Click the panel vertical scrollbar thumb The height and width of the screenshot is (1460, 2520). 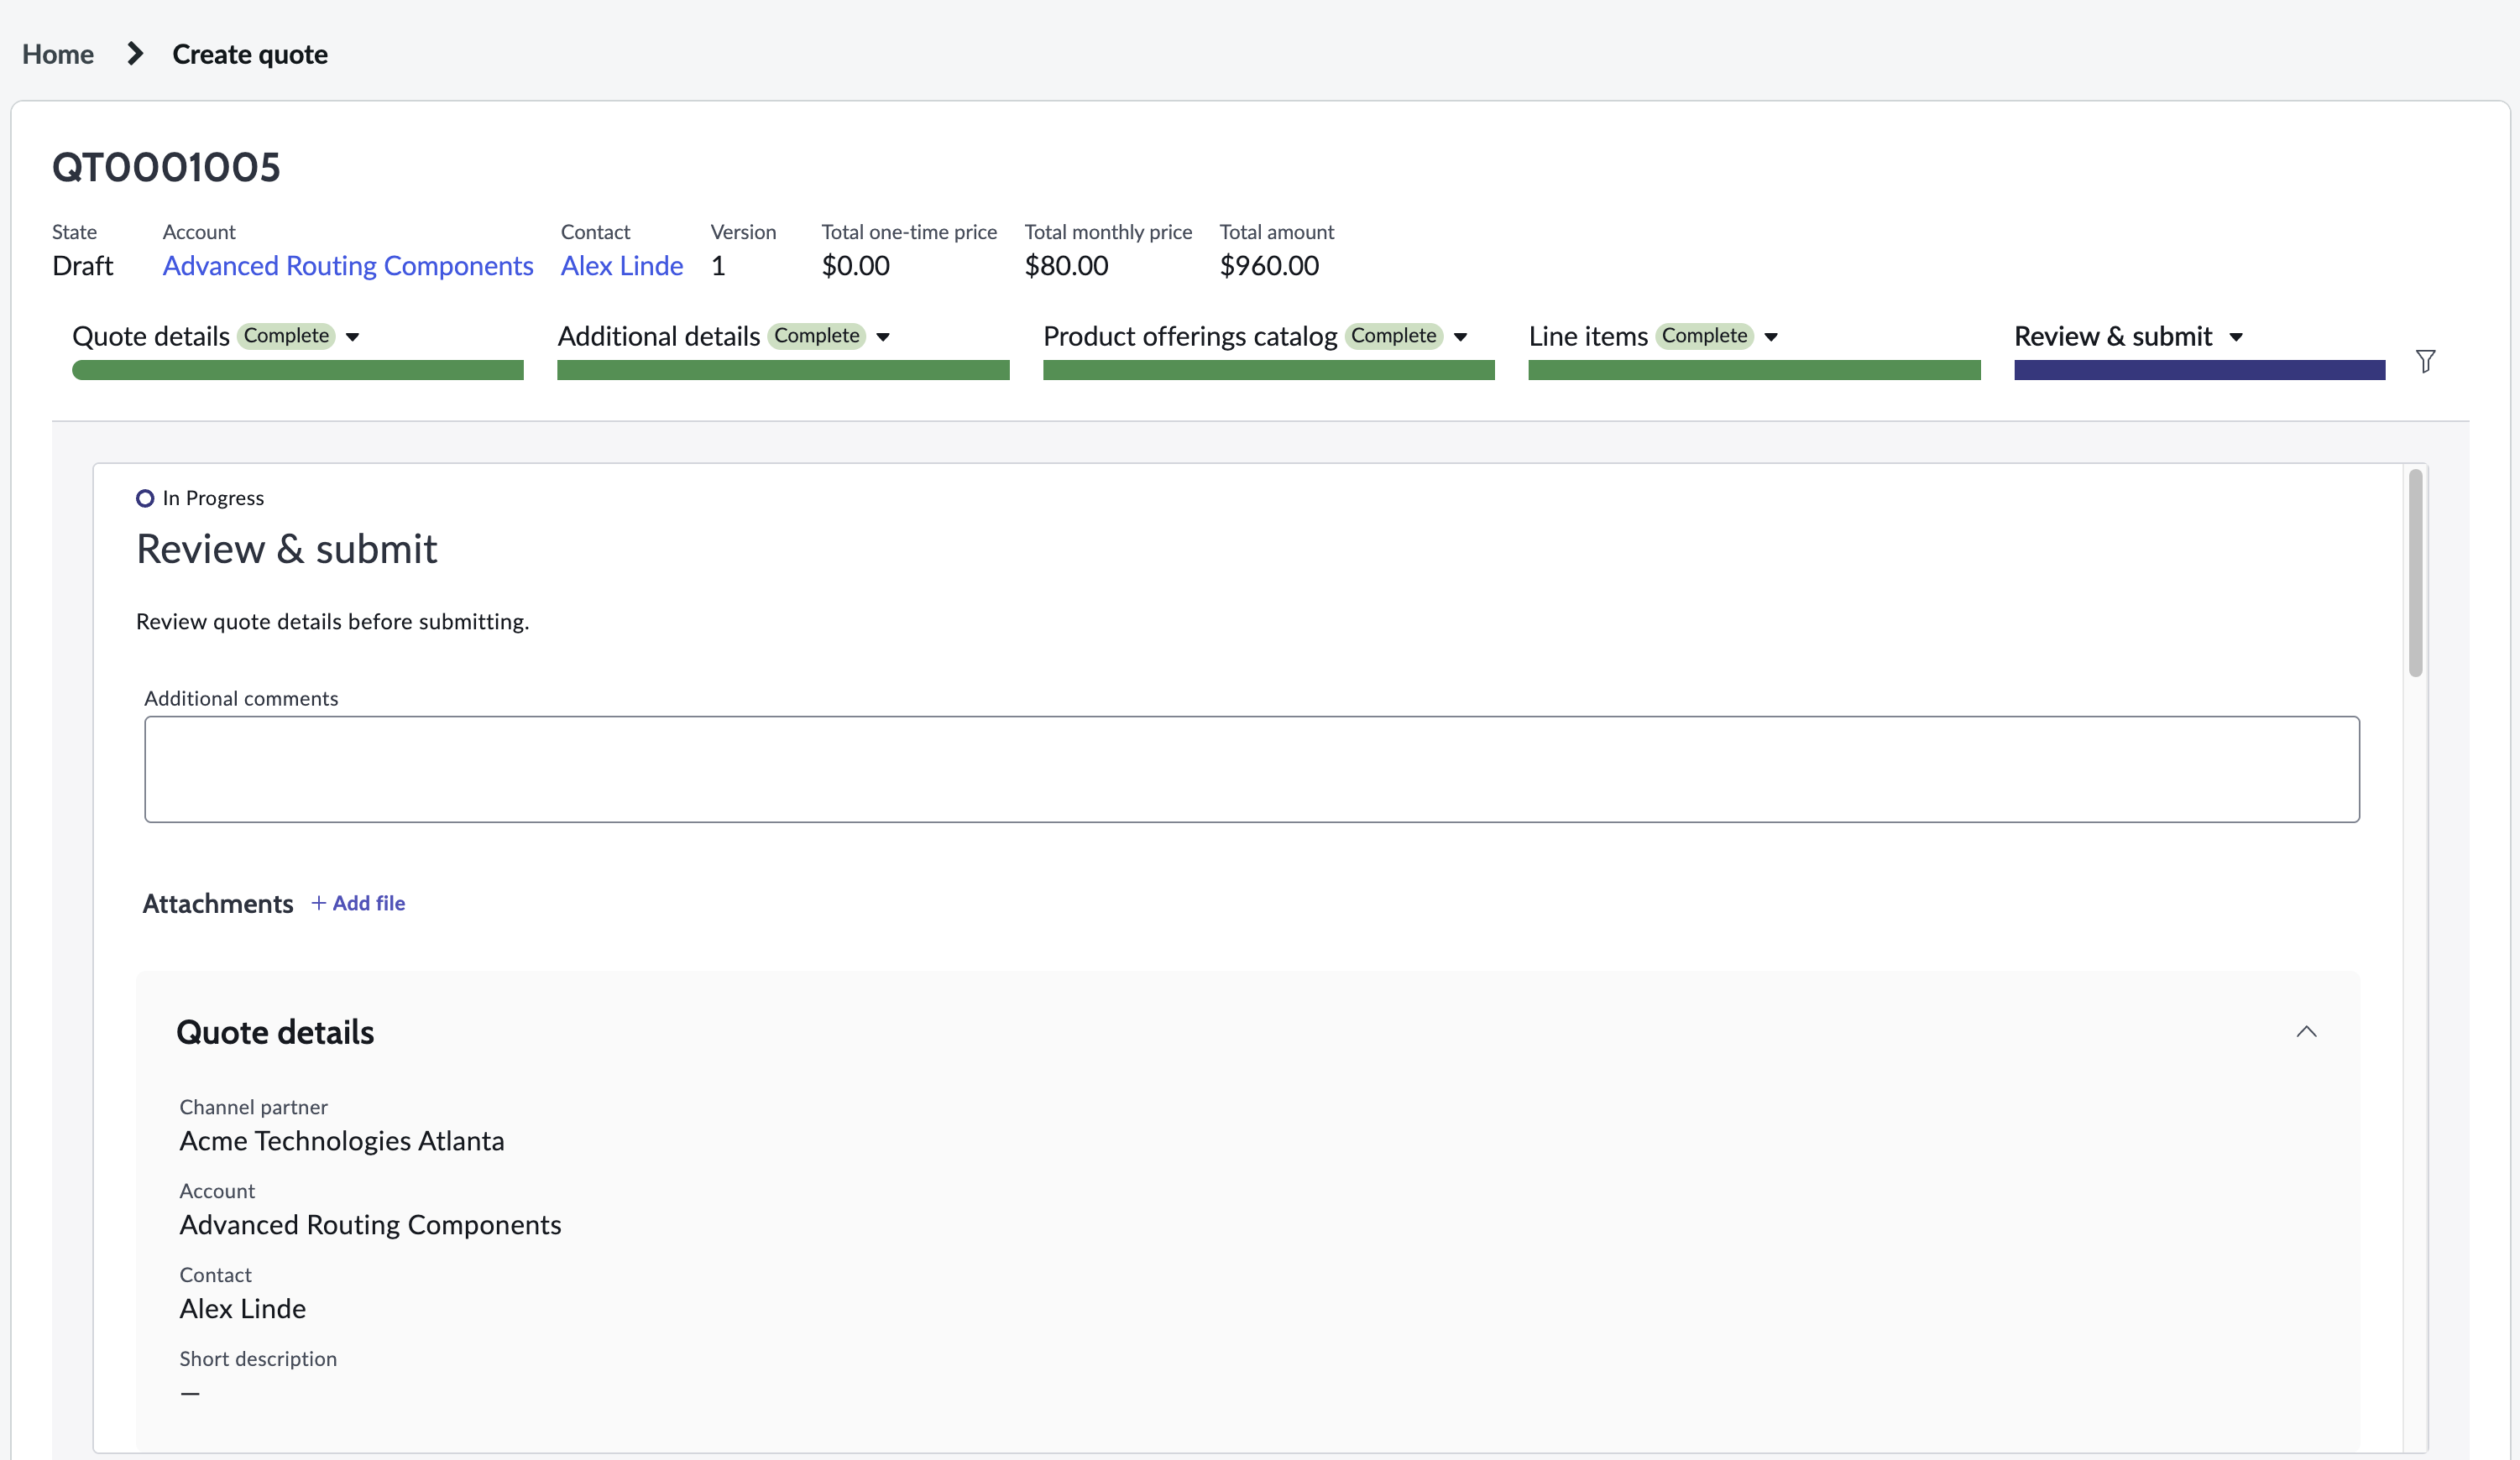point(2415,572)
